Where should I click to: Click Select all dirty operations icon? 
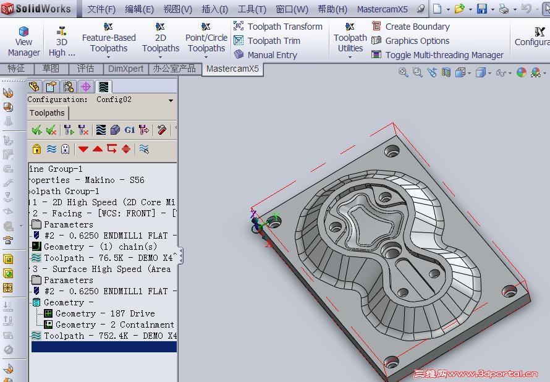pos(51,130)
